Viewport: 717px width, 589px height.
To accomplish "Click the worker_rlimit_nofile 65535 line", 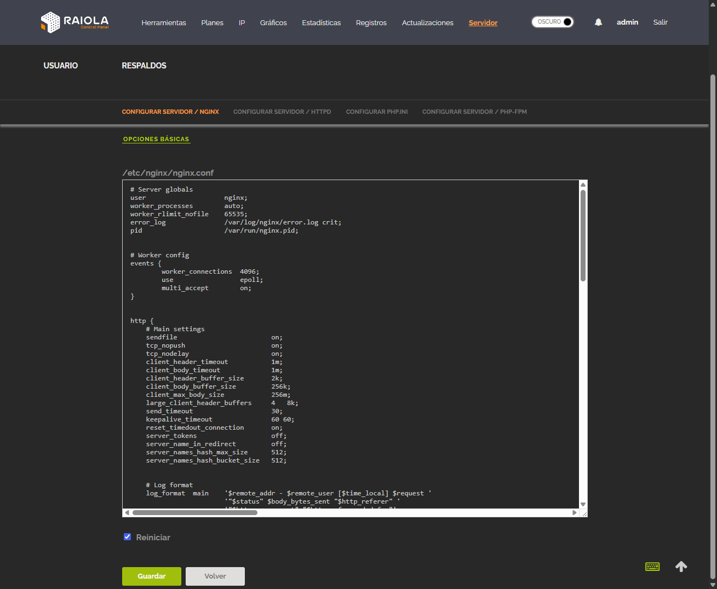I will pyautogui.click(x=189, y=214).
